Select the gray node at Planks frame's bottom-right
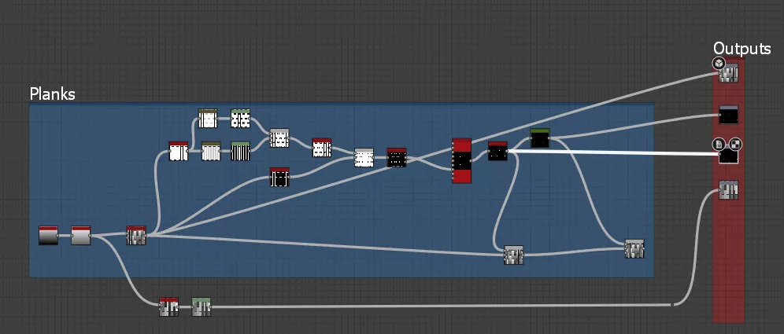This screenshot has width=784, height=334. click(634, 249)
